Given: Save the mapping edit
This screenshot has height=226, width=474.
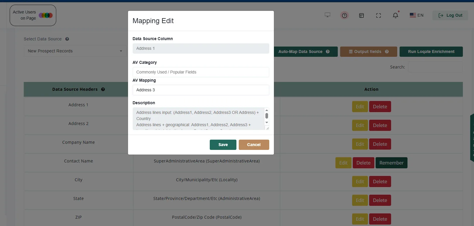Looking at the screenshot, I should coord(223,145).
